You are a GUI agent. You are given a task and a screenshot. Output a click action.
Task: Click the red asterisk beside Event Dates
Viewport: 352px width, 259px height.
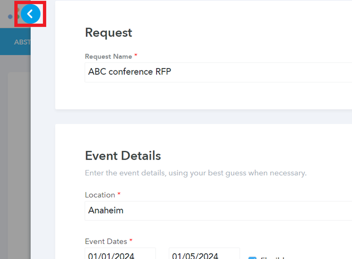pyautogui.click(x=131, y=241)
